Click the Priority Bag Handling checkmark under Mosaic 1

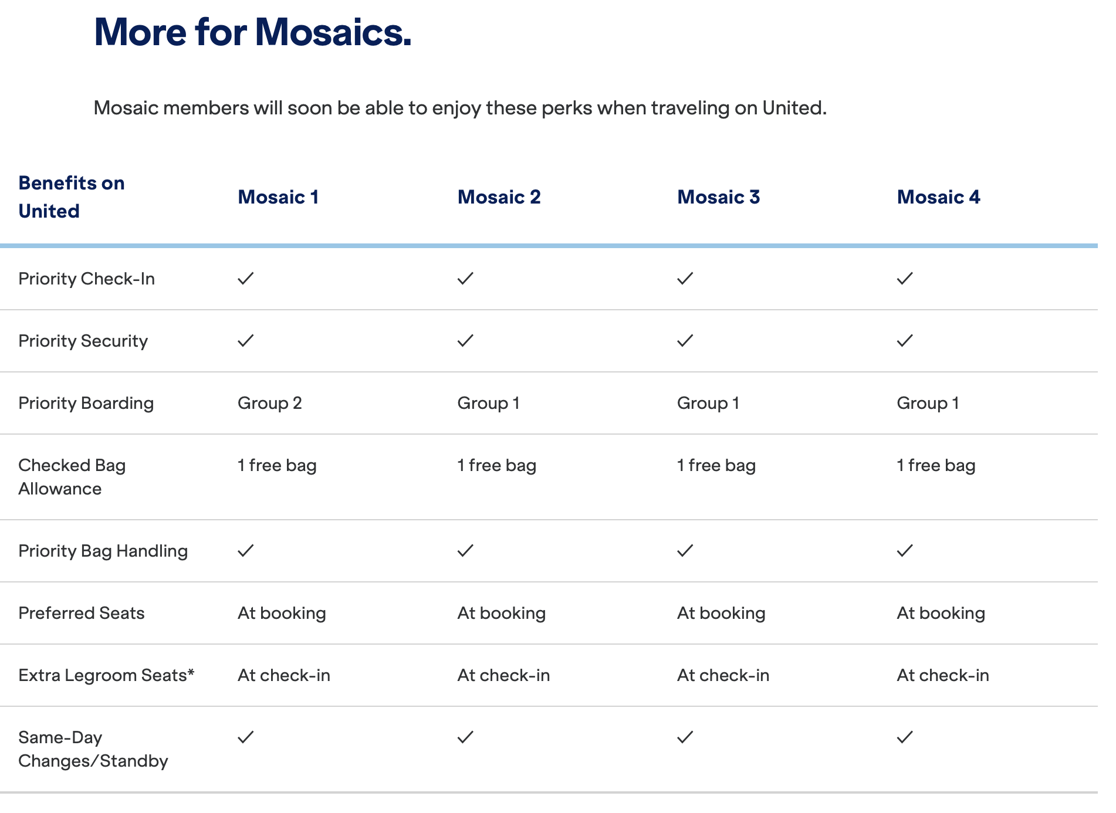coord(246,551)
